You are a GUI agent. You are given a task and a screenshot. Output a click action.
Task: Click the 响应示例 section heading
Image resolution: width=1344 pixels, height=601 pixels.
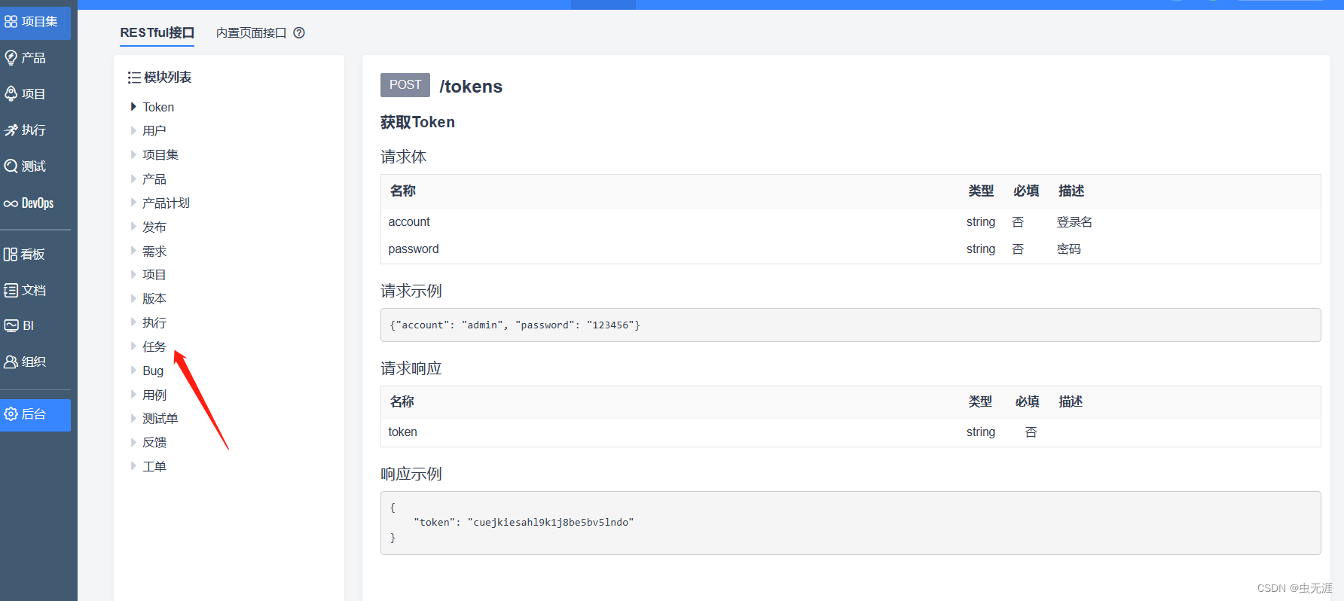point(411,474)
